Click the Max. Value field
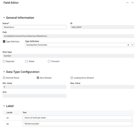 point(102,87)
